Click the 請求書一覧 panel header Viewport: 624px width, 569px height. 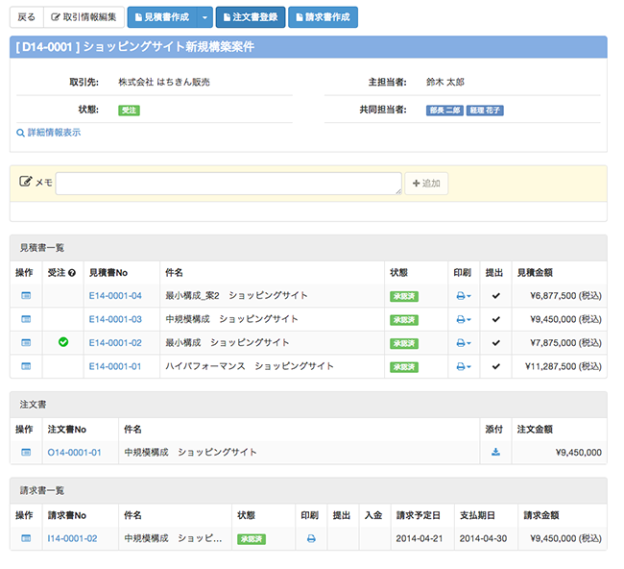coord(308,490)
